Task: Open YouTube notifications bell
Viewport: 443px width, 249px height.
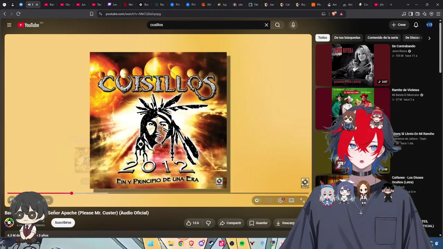Action: tap(416, 25)
